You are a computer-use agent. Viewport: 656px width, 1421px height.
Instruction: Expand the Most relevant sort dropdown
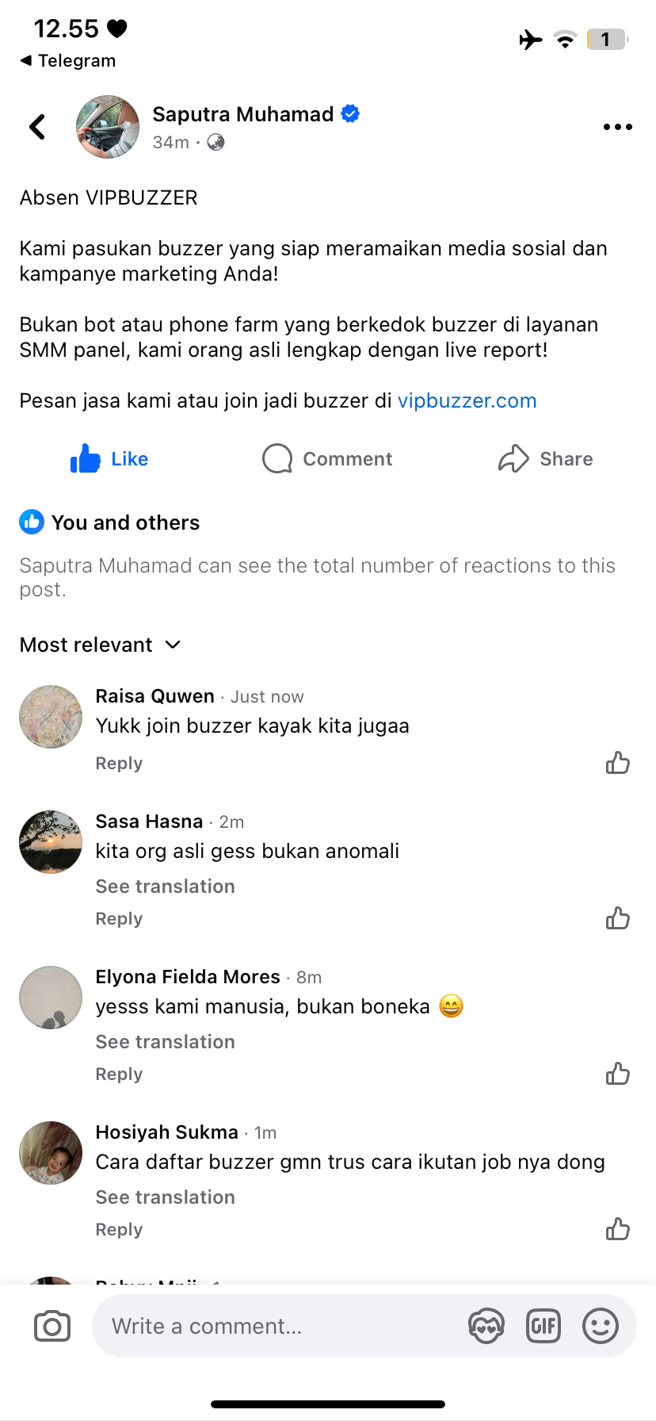click(101, 645)
